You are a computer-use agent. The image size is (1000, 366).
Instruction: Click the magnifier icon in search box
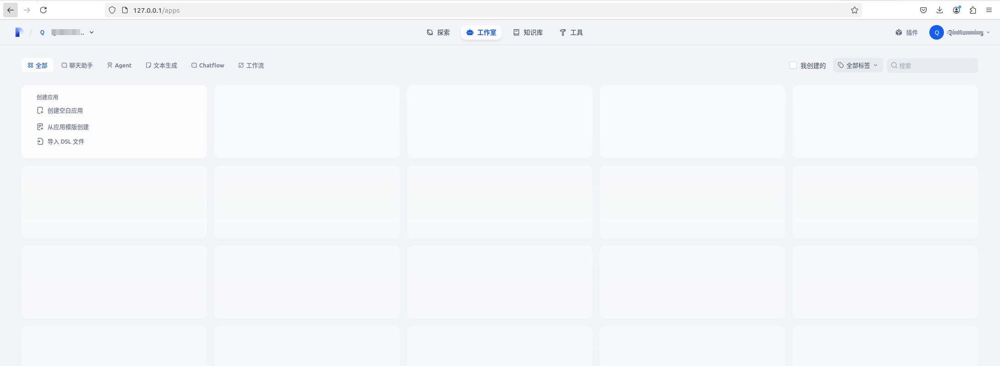pos(894,65)
